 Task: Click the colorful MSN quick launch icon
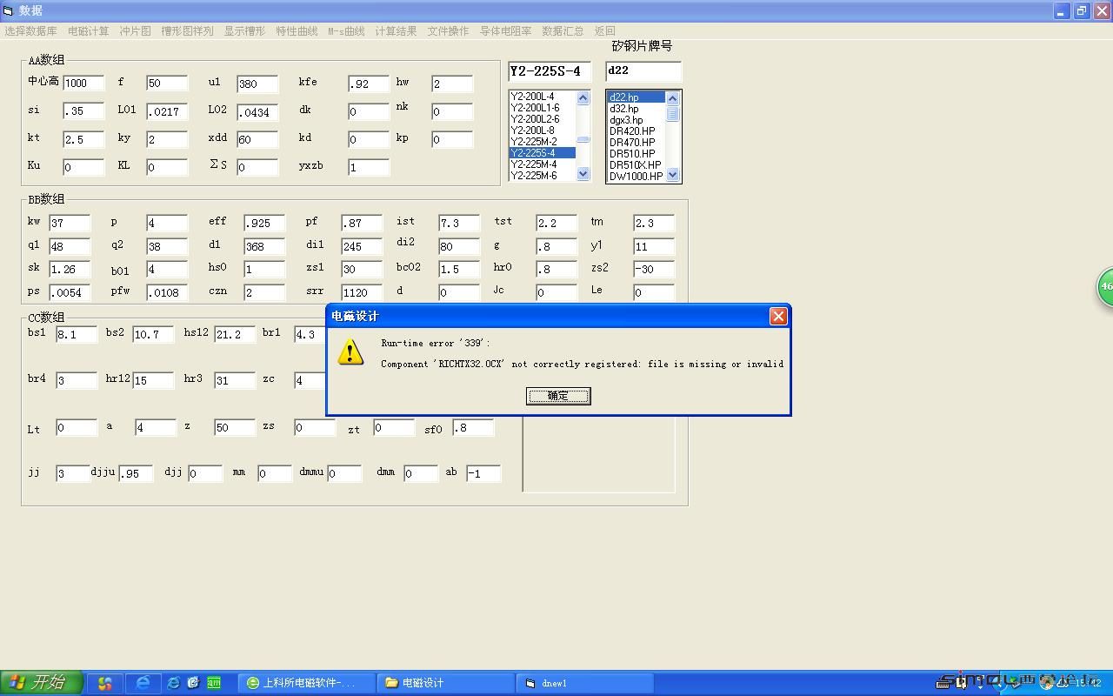tap(105, 683)
